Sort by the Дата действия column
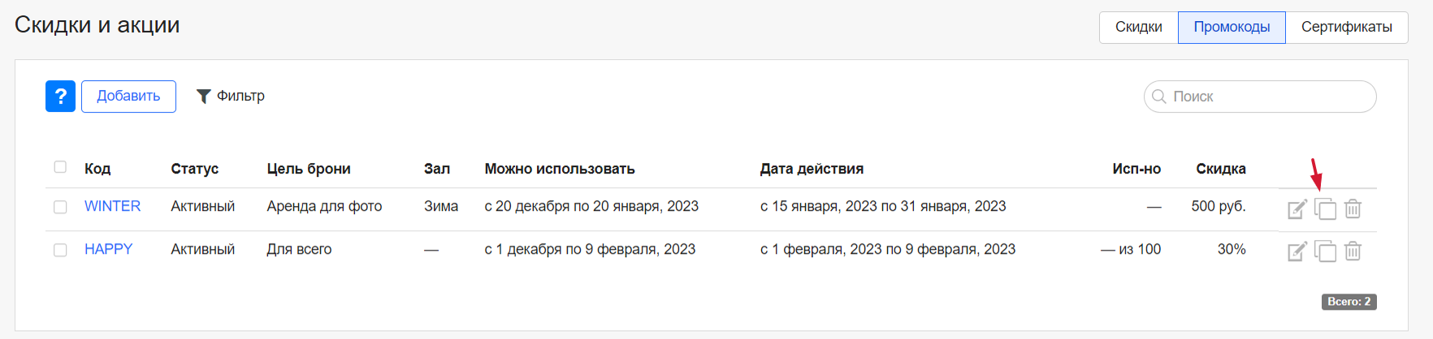The width and height of the screenshot is (1433, 339). 812,169
